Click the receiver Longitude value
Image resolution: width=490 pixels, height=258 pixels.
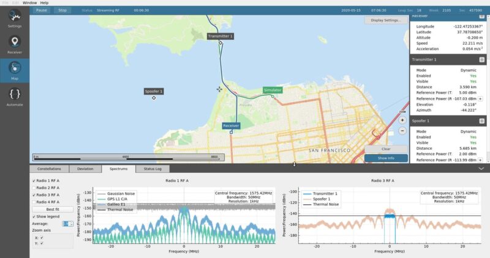tap(468, 26)
